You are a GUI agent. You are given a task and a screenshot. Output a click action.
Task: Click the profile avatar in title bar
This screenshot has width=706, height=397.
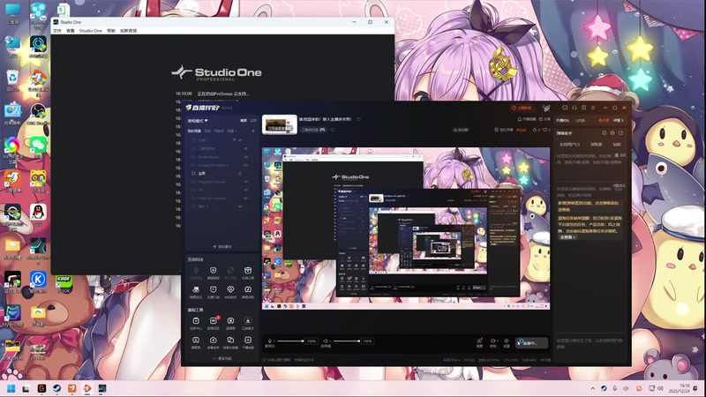click(546, 108)
